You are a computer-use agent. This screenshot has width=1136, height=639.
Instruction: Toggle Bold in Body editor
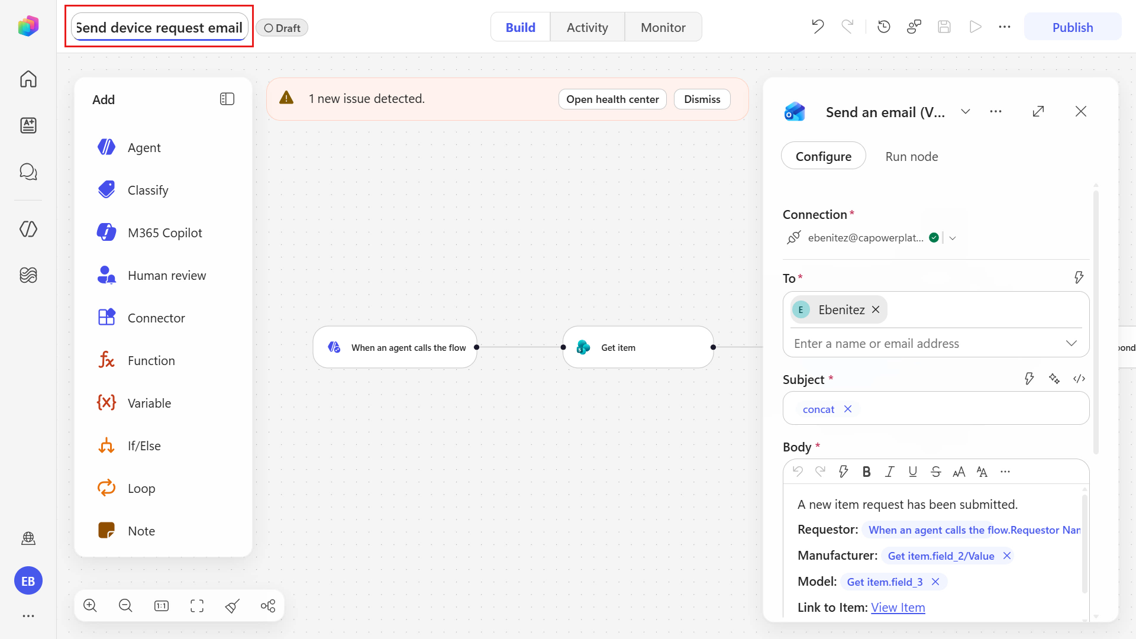[x=867, y=472]
